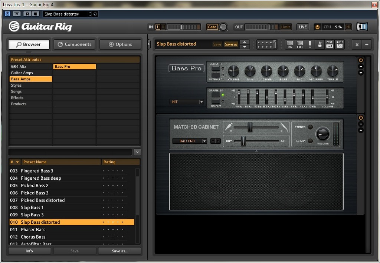This screenshot has height=263, width=380.
Task: Open the Bass PRO cabinet dropdown
Action: [x=190, y=141]
